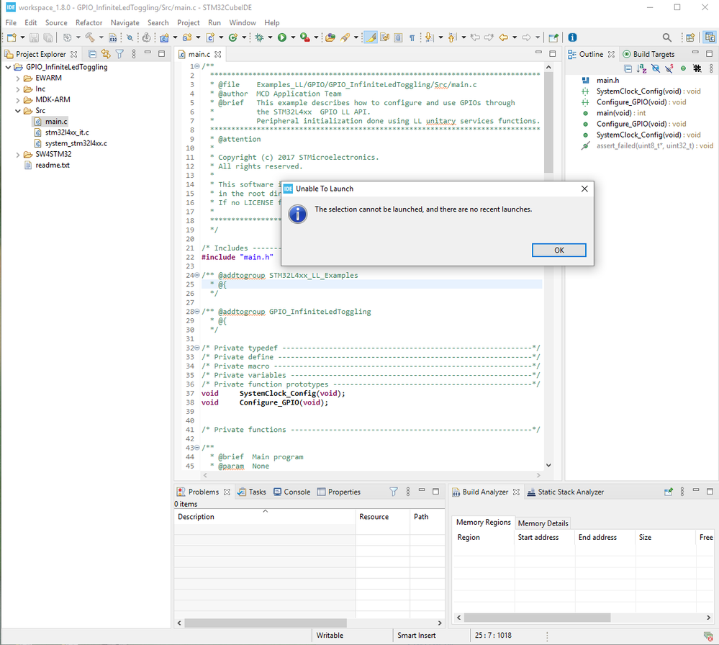The height and width of the screenshot is (645, 719).
Task: Open the Project Explorer filter funnel
Action: point(119,54)
